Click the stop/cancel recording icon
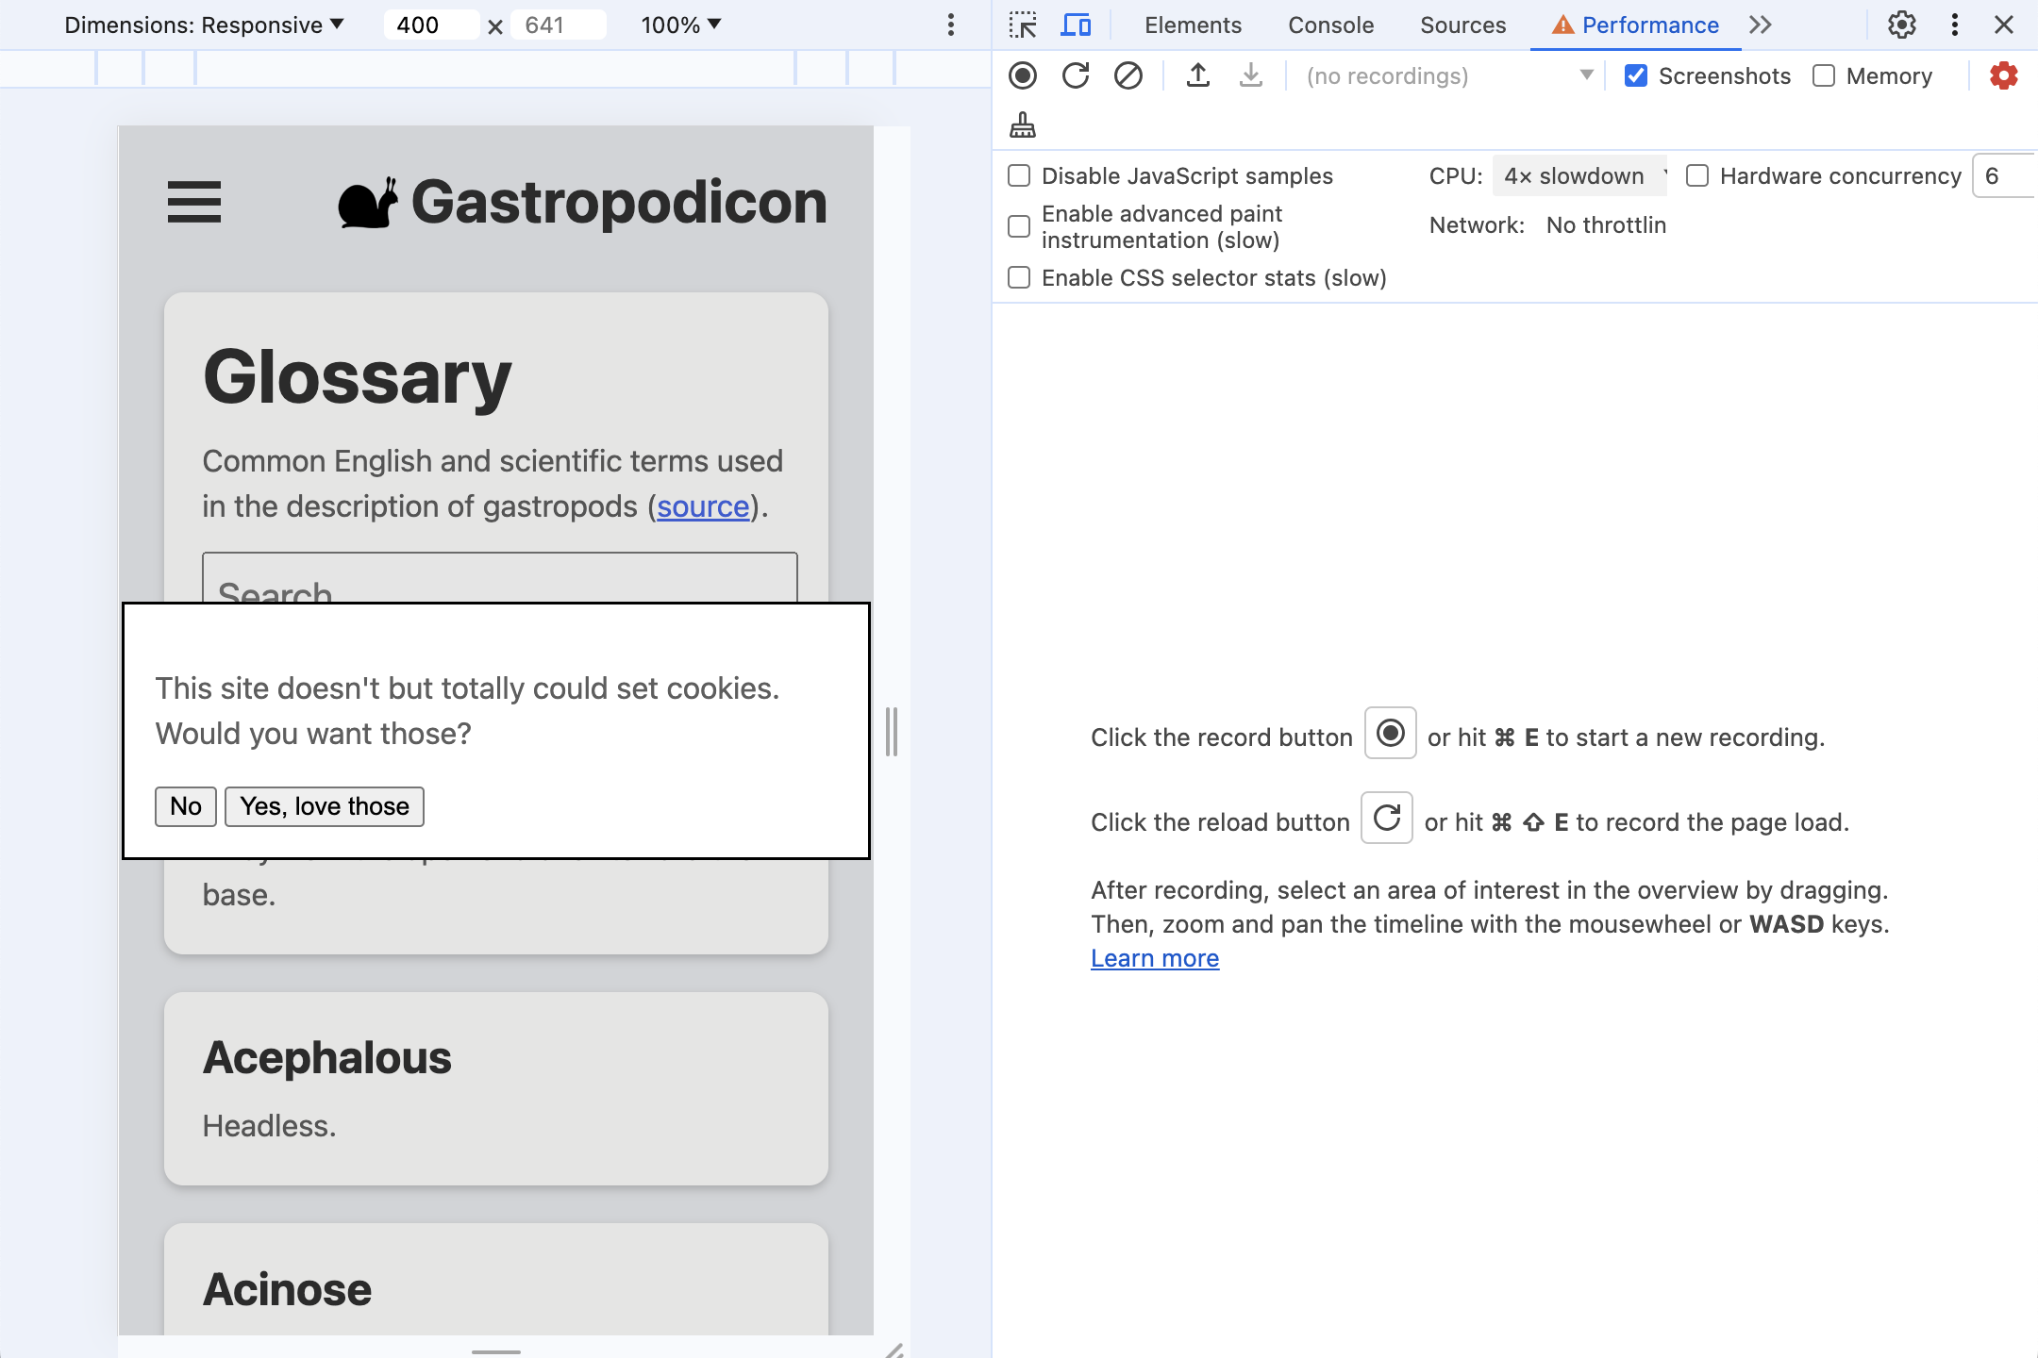The image size is (2038, 1358). coord(1127,75)
